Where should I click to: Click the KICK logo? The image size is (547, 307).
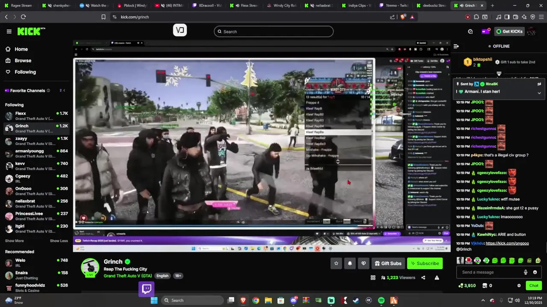click(31, 31)
